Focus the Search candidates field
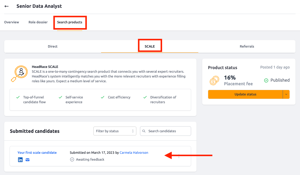300x175 pixels. click(165, 131)
